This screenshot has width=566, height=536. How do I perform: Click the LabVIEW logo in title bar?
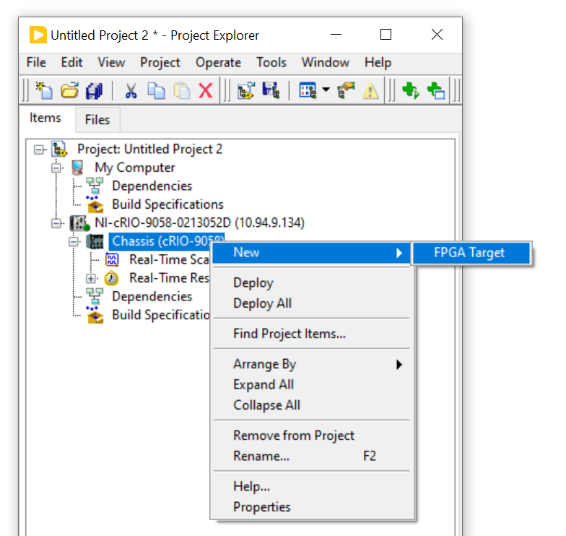click(x=38, y=35)
